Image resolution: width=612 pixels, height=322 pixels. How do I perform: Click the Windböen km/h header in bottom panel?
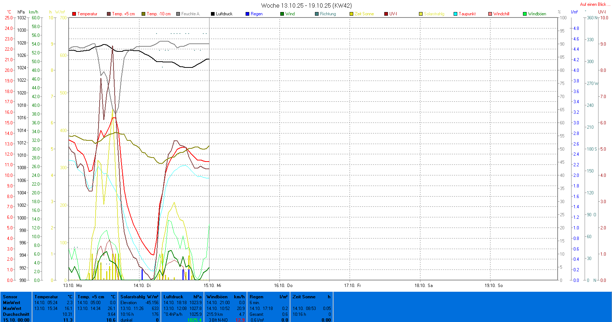[x=225, y=297]
